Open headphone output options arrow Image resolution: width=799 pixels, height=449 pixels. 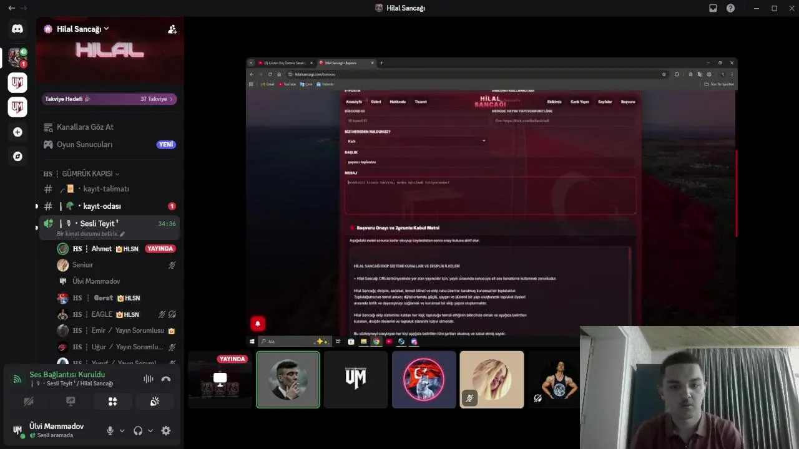click(x=150, y=431)
